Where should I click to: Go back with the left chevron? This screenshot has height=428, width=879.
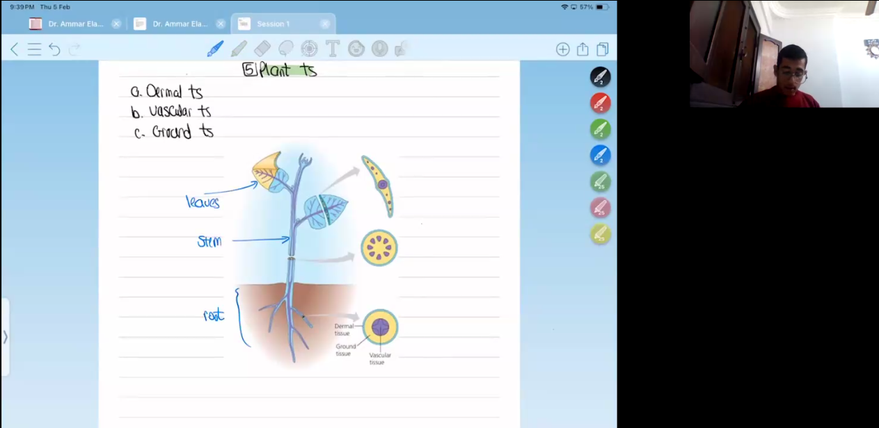[x=15, y=49]
